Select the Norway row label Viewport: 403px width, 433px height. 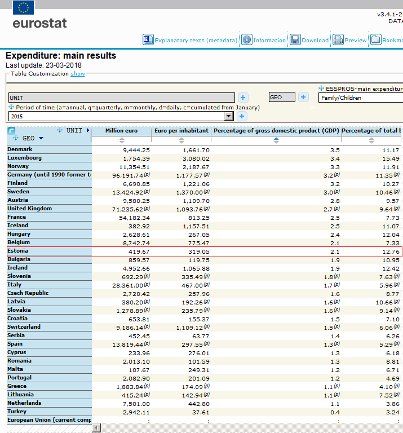(x=18, y=166)
